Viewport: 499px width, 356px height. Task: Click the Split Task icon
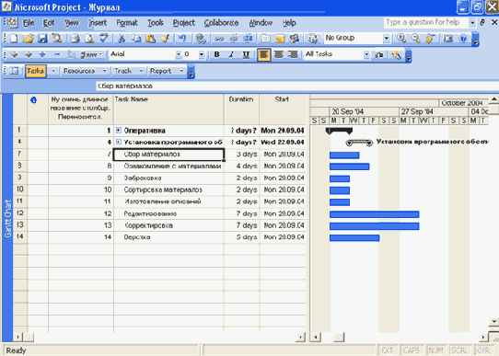coord(249,39)
